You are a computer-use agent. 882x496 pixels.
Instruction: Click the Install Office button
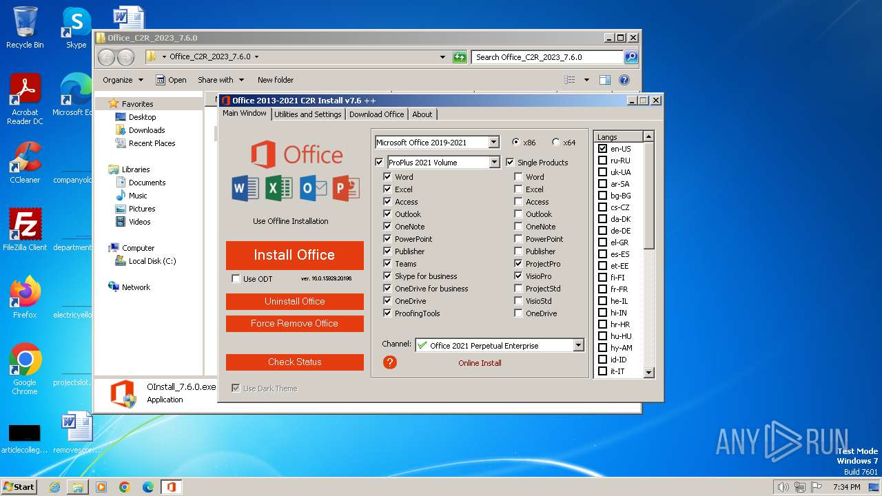pos(294,255)
